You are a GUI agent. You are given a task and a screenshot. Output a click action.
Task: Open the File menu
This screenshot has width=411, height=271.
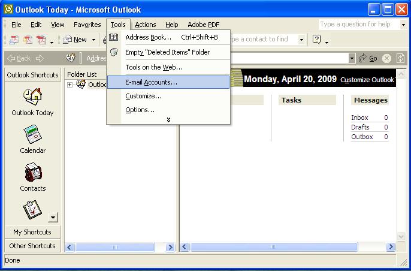pos(16,25)
